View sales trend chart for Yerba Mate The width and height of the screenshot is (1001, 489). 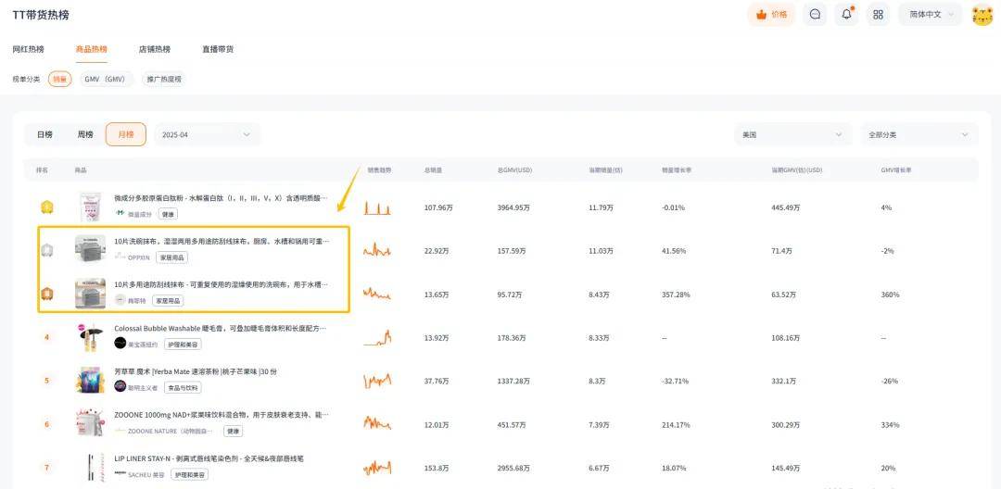377,382
